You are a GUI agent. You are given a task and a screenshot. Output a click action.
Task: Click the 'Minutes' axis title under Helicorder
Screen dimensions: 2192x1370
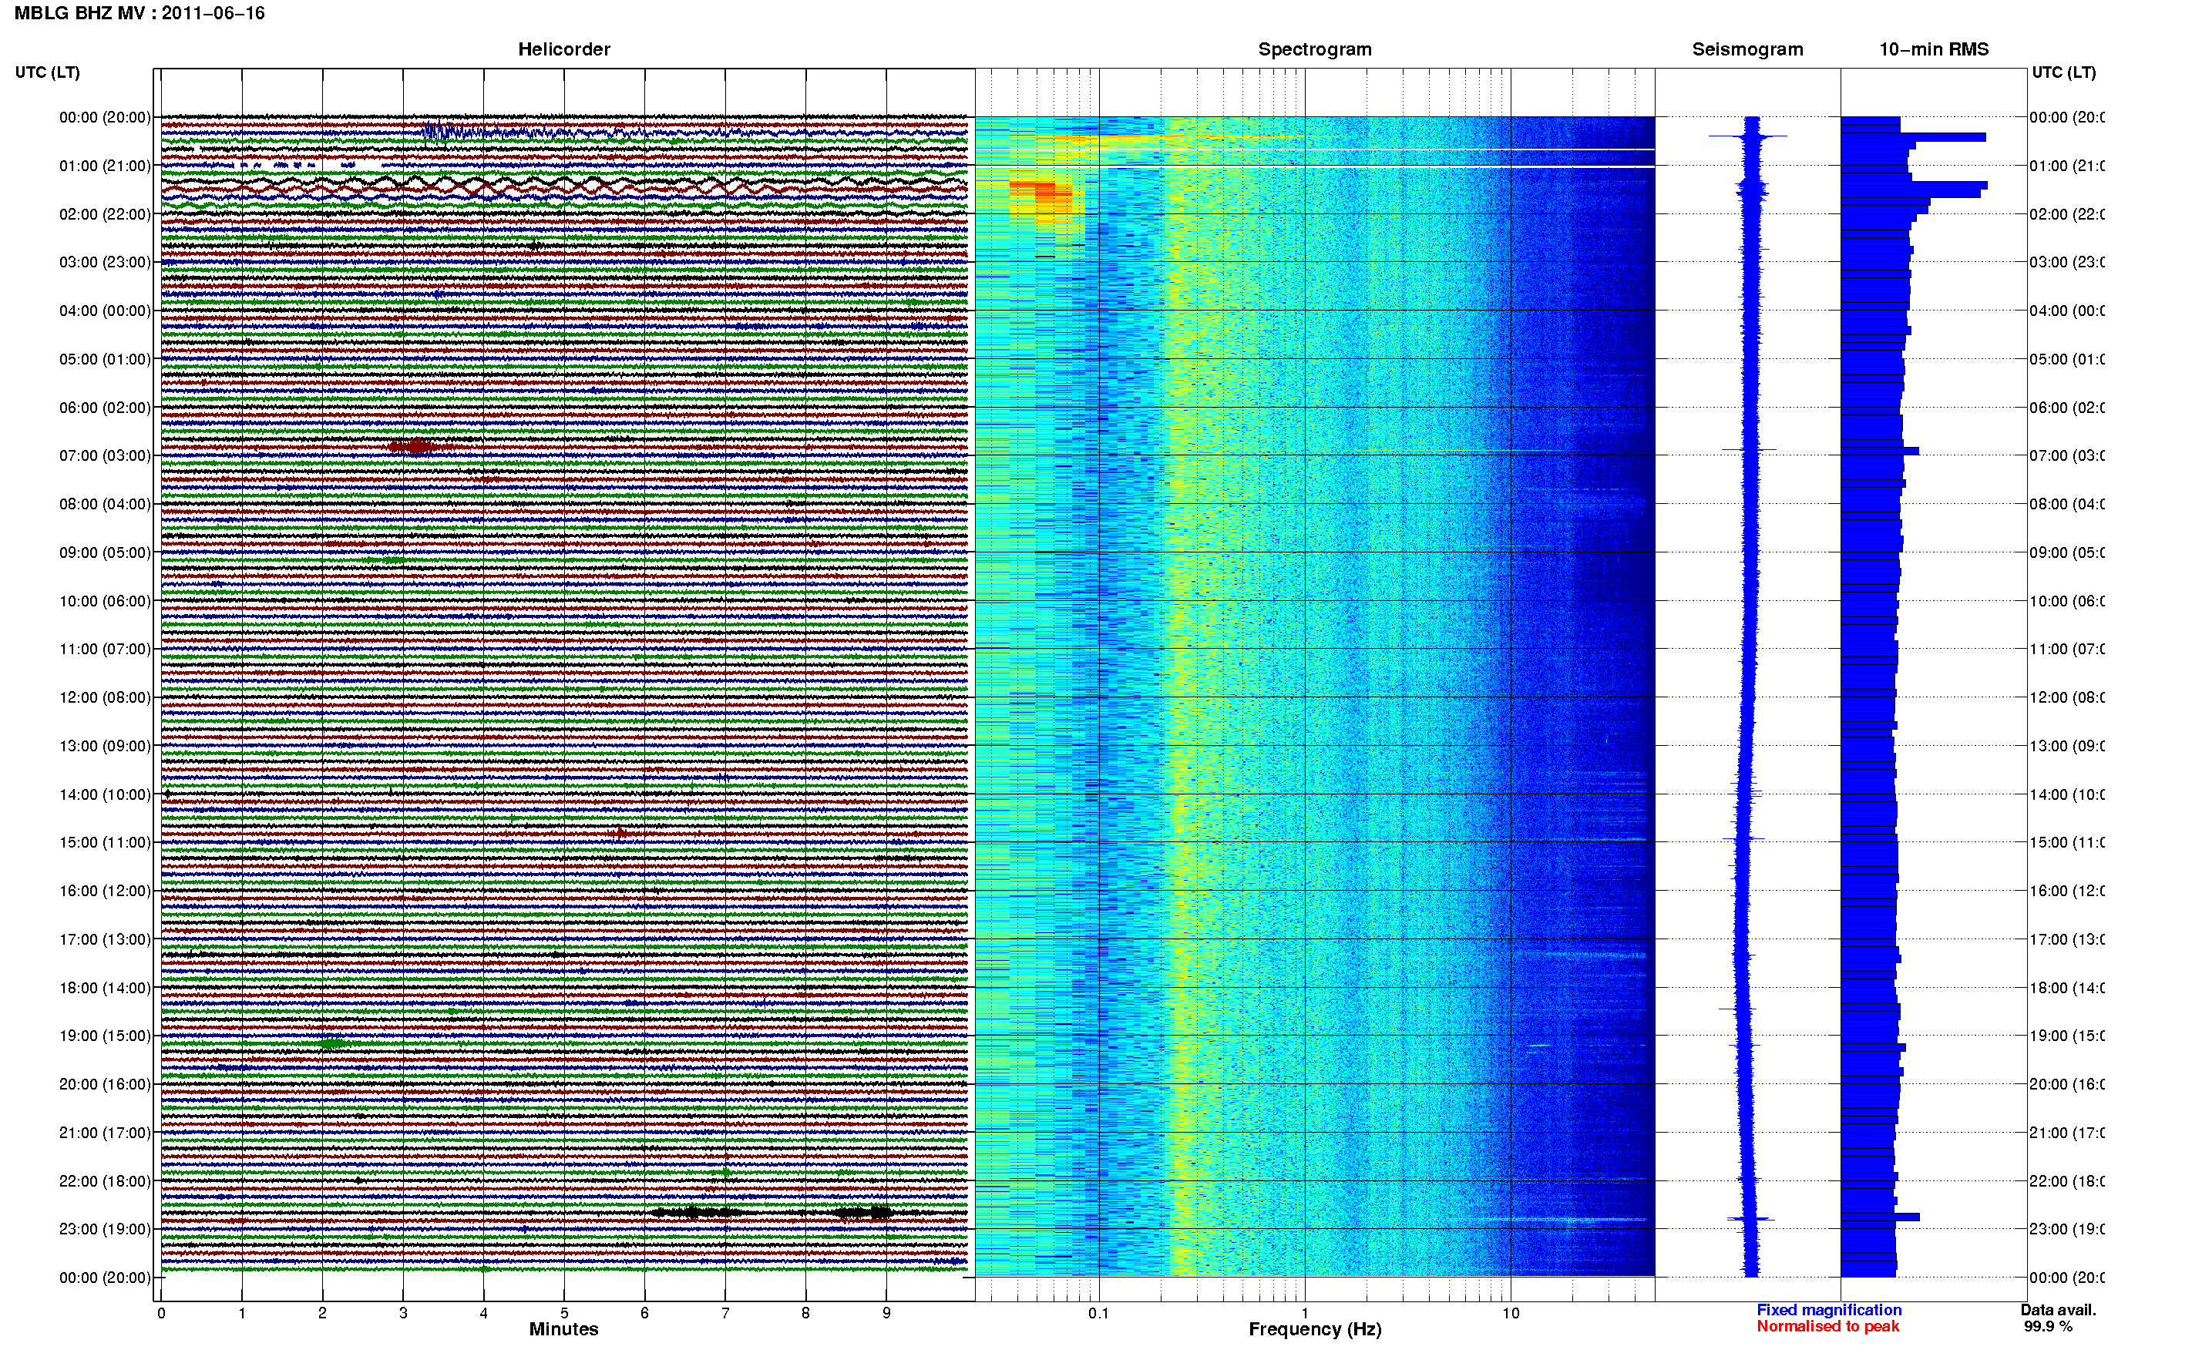(563, 1329)
